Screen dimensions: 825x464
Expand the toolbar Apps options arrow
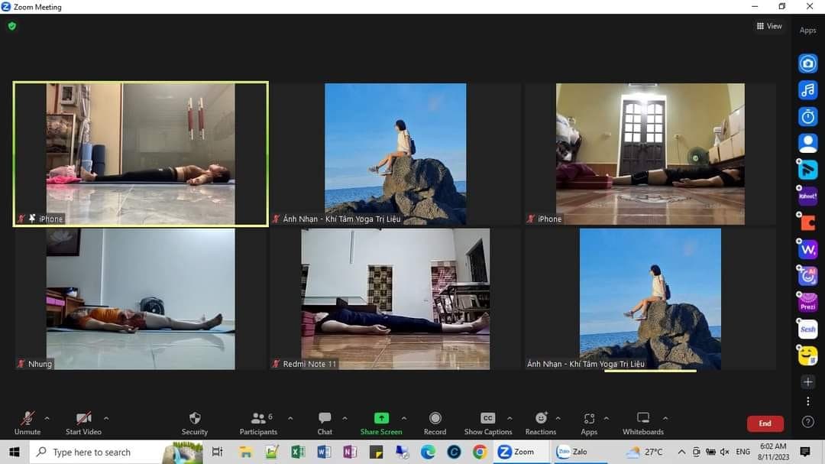pos(606,418)
